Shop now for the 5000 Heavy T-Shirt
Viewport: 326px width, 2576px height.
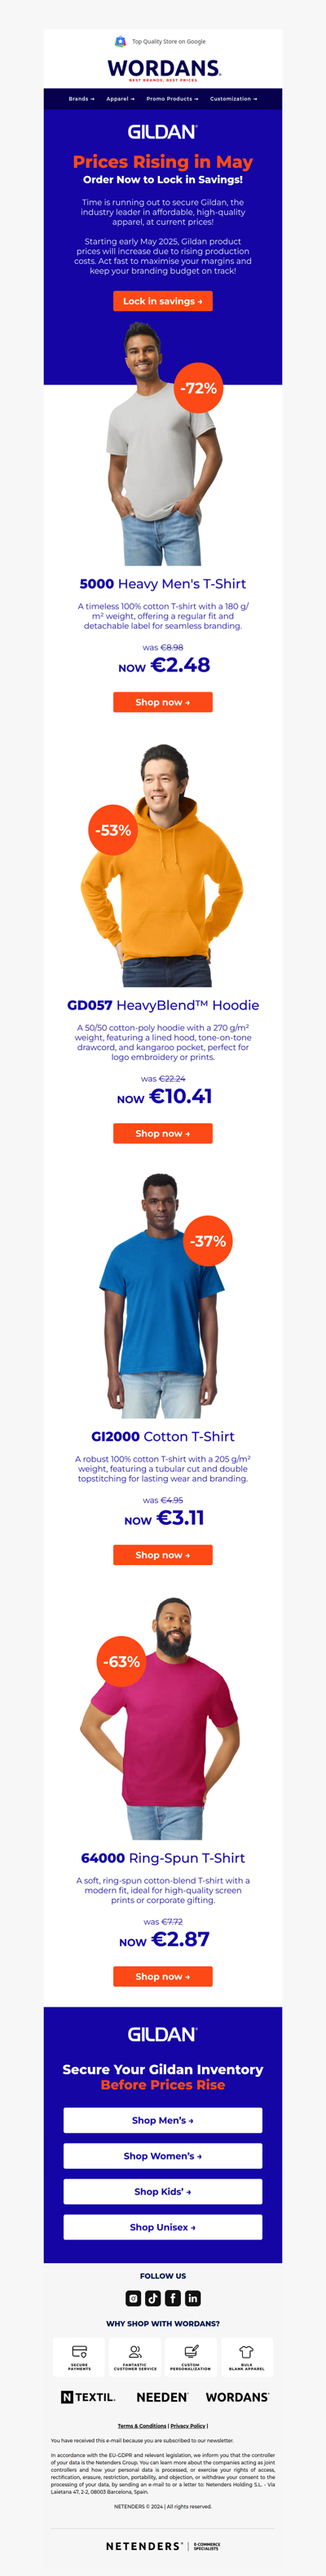163,702
